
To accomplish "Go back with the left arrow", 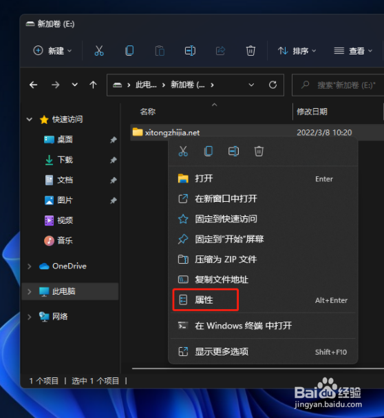I will 33,85.
